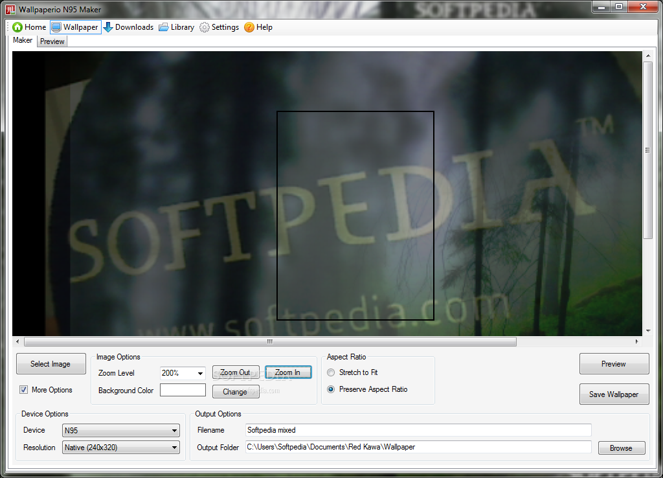Click the green Home icon
This screenshot has width=663, height=478.
[17, 27]
